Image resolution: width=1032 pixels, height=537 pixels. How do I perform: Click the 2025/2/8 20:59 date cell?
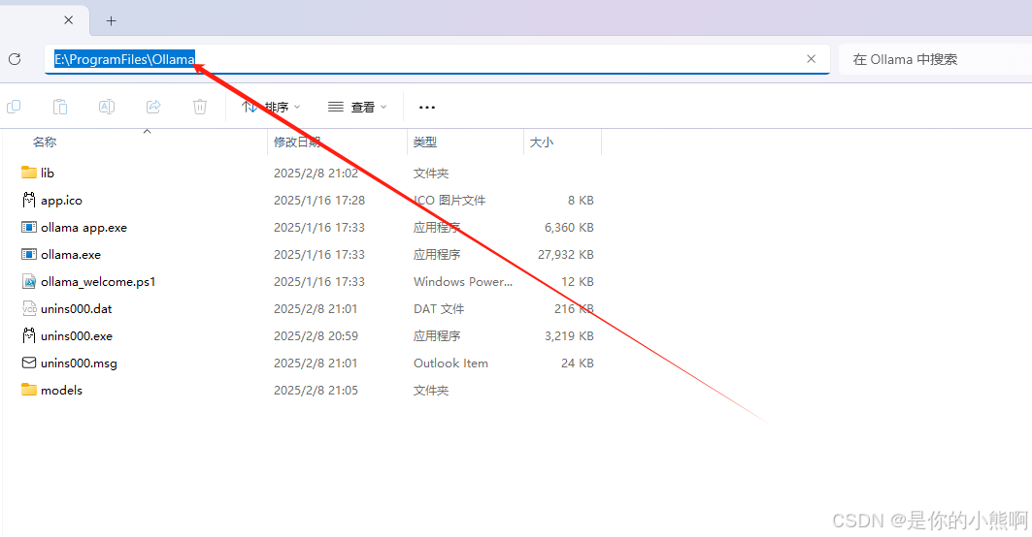[316, 336]
